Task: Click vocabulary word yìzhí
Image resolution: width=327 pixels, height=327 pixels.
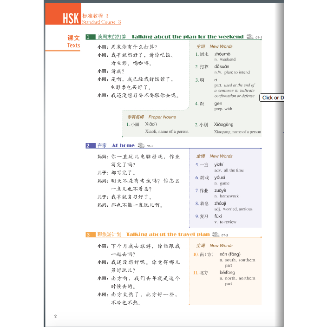Action: coord(219,164)
